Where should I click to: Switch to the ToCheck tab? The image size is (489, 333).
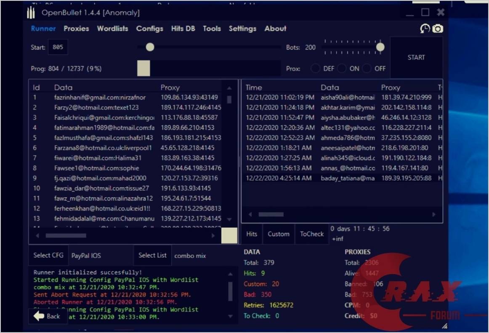pos(312,234)
